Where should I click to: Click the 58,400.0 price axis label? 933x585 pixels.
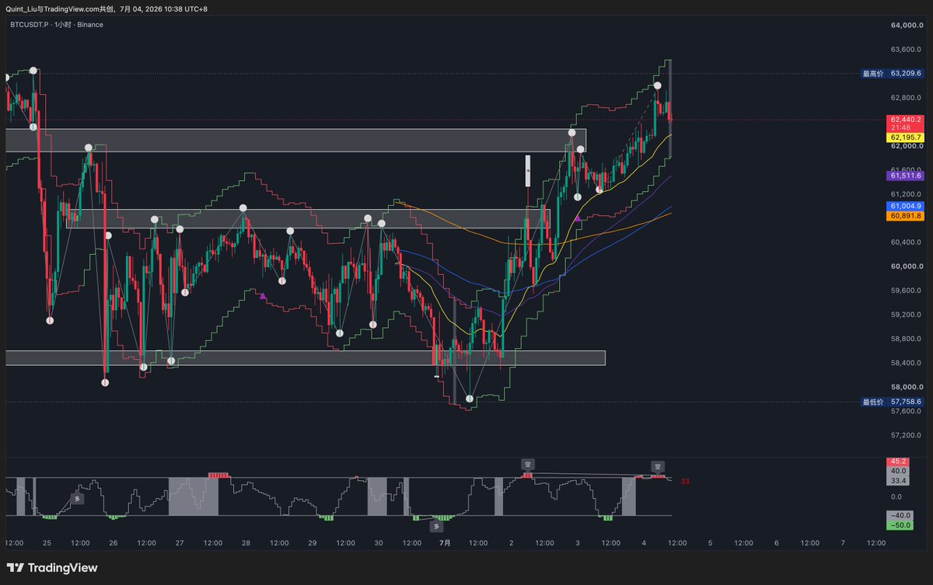(907, 363)
